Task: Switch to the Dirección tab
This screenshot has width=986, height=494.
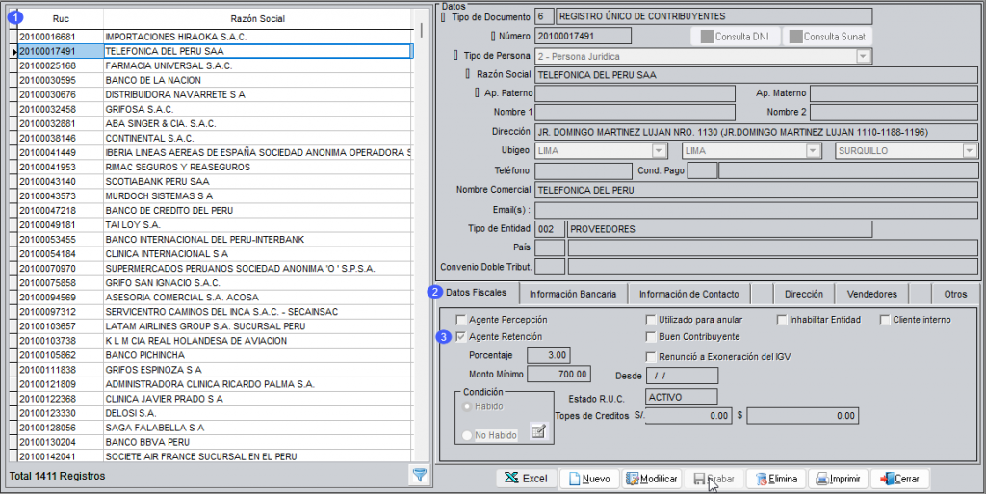Action: pos(804,294)
